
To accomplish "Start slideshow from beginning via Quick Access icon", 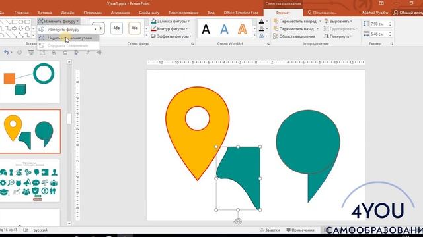I will [x=31, y=53].
